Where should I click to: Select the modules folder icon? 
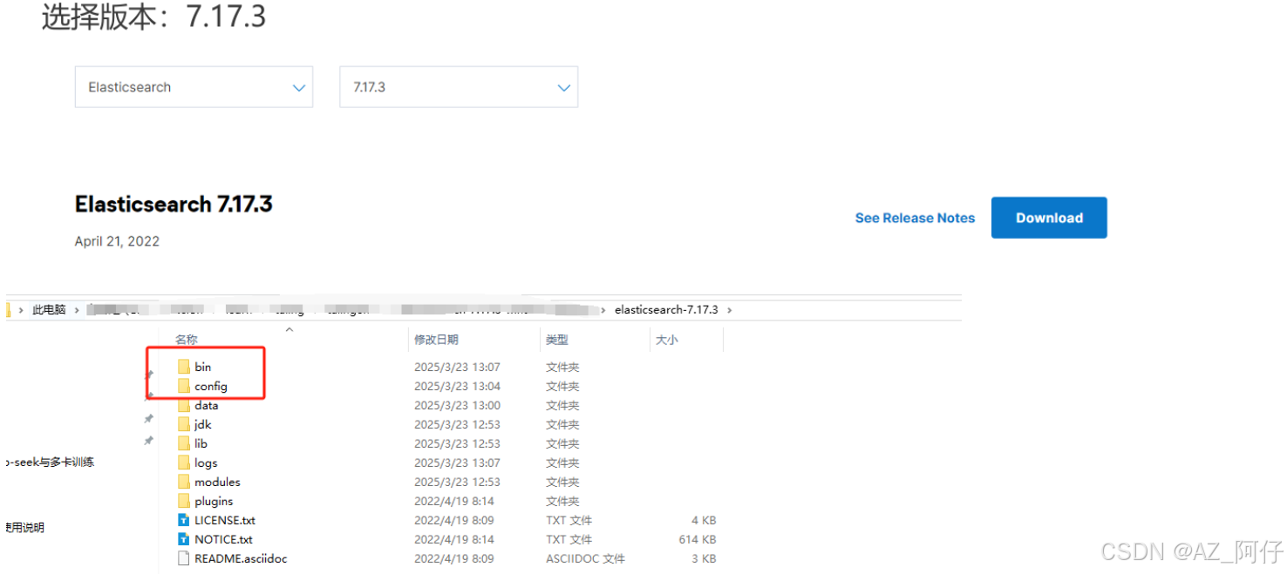pos(183,482)
